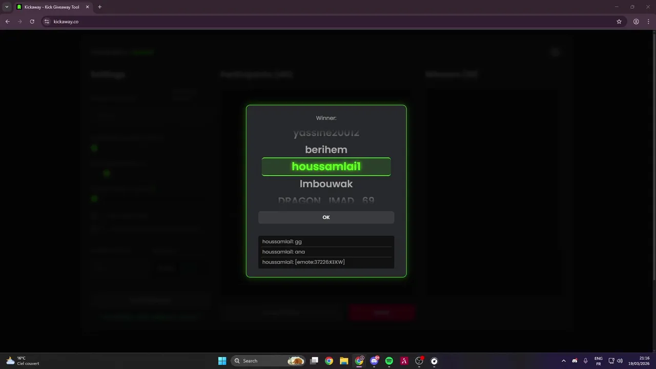The height and width of the screenshot is (369, 656).
Task: Click the taskbar Search box
Action: coord(268,361)
